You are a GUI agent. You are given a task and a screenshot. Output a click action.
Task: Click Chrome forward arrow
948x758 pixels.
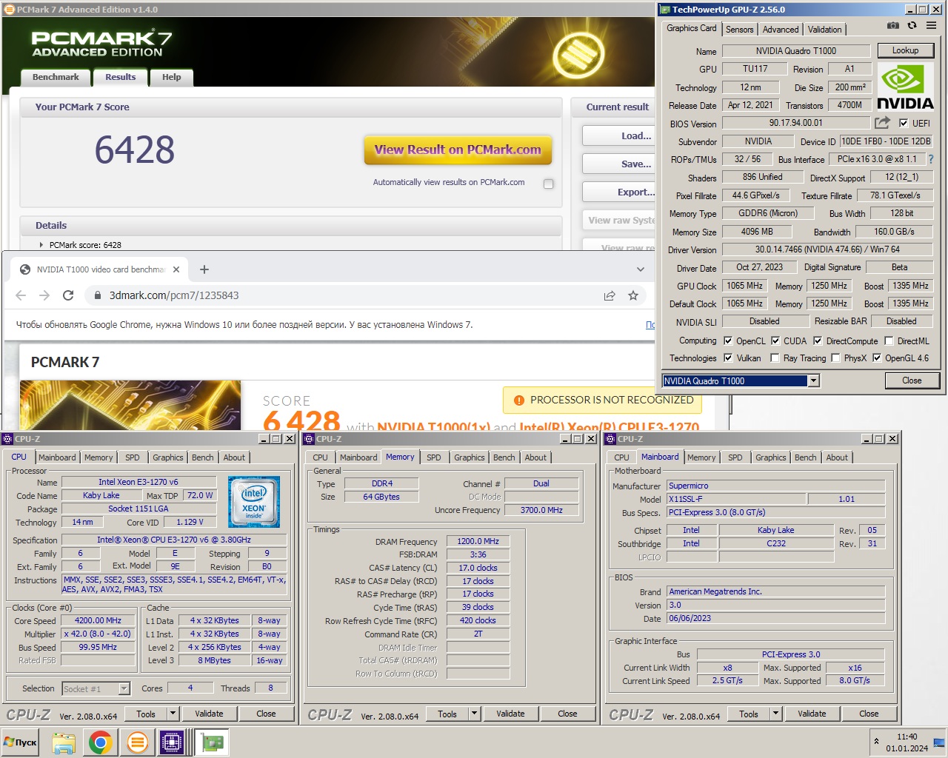(x=44, y=295)
